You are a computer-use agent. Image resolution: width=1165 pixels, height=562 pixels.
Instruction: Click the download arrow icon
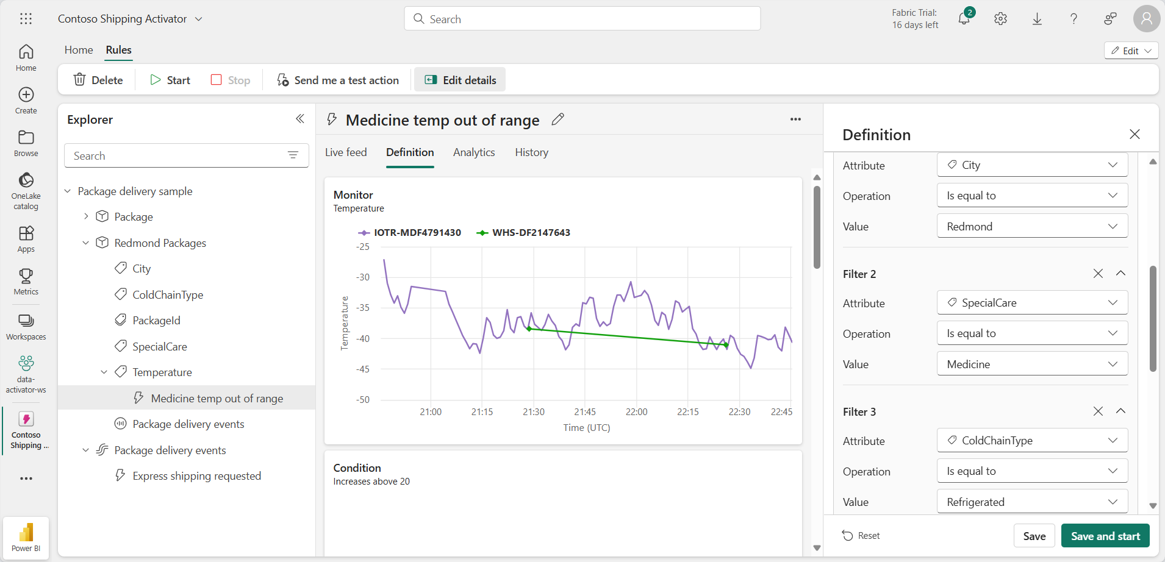click(1037, 19)
